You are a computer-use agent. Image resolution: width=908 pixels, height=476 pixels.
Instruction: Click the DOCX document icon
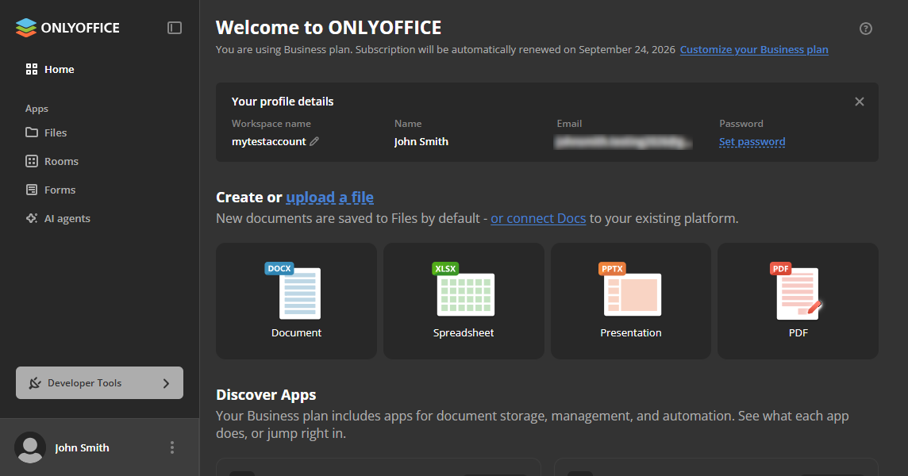tap(293, 290)
